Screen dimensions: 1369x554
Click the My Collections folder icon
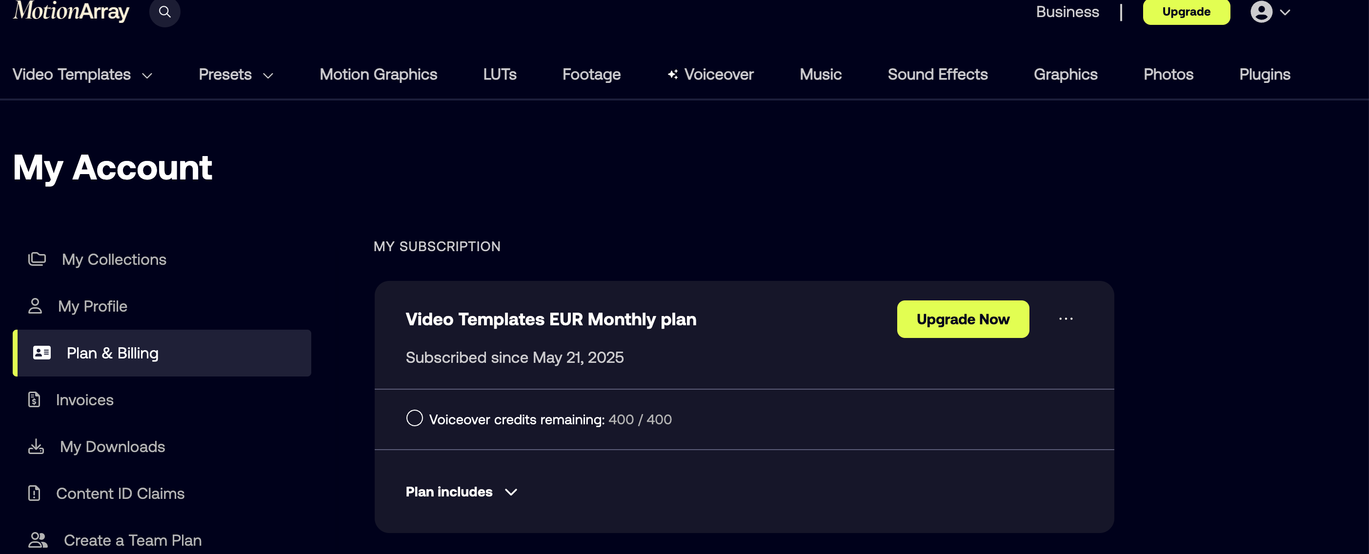tap(37, 259)
